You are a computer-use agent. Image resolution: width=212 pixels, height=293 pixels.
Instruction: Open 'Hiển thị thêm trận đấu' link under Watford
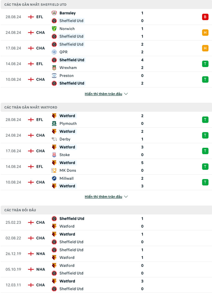103,197
